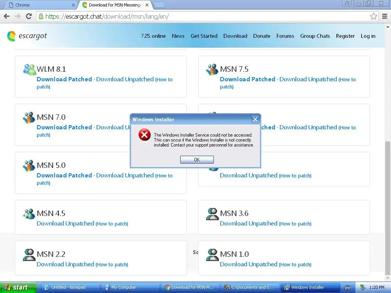Click the MSN 2.2 buddy icon
The width and height of the screenshot is (391, 293).
pos(29,254)
